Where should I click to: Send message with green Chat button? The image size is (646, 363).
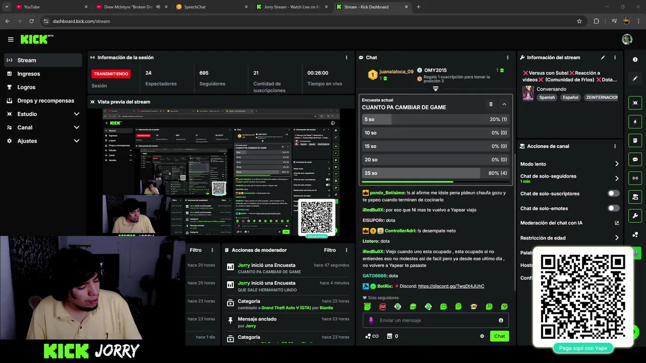click(499, 336)
